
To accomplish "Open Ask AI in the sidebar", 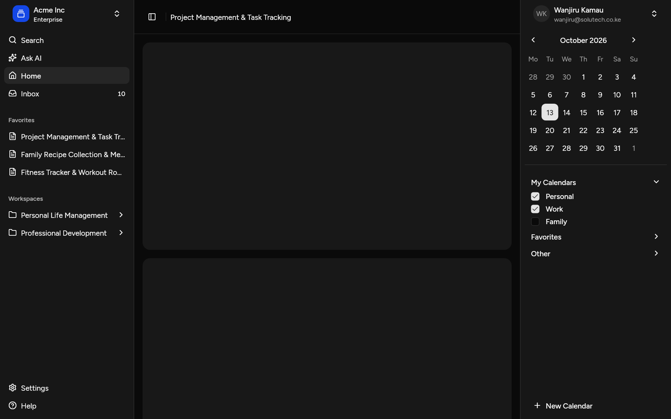I will coord(67,58).
